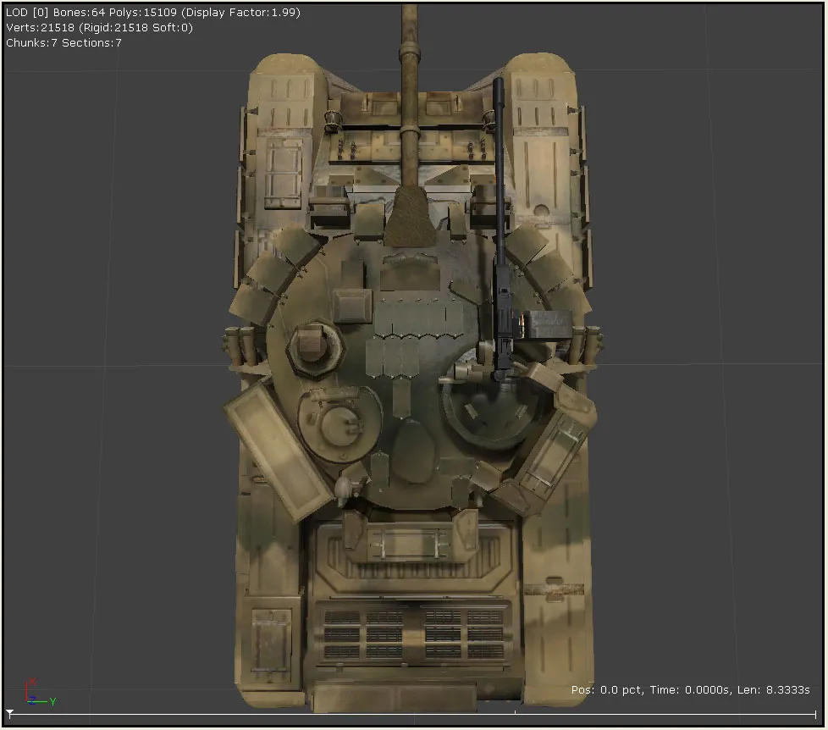Click the Pos/Time/Len animation readout
828x730 pixels.
pos(690,690)
